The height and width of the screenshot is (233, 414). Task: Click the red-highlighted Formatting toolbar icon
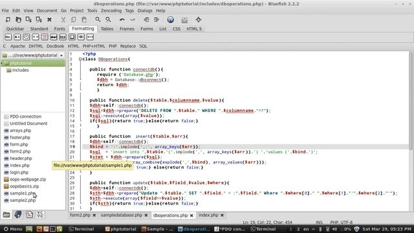pyautogui.click(x=45, y=37)
